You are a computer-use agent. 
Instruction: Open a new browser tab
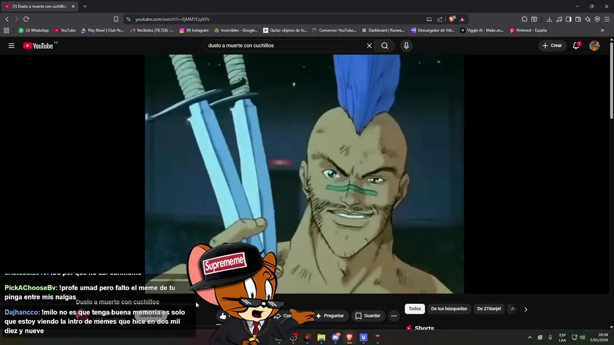pos(85,7)
